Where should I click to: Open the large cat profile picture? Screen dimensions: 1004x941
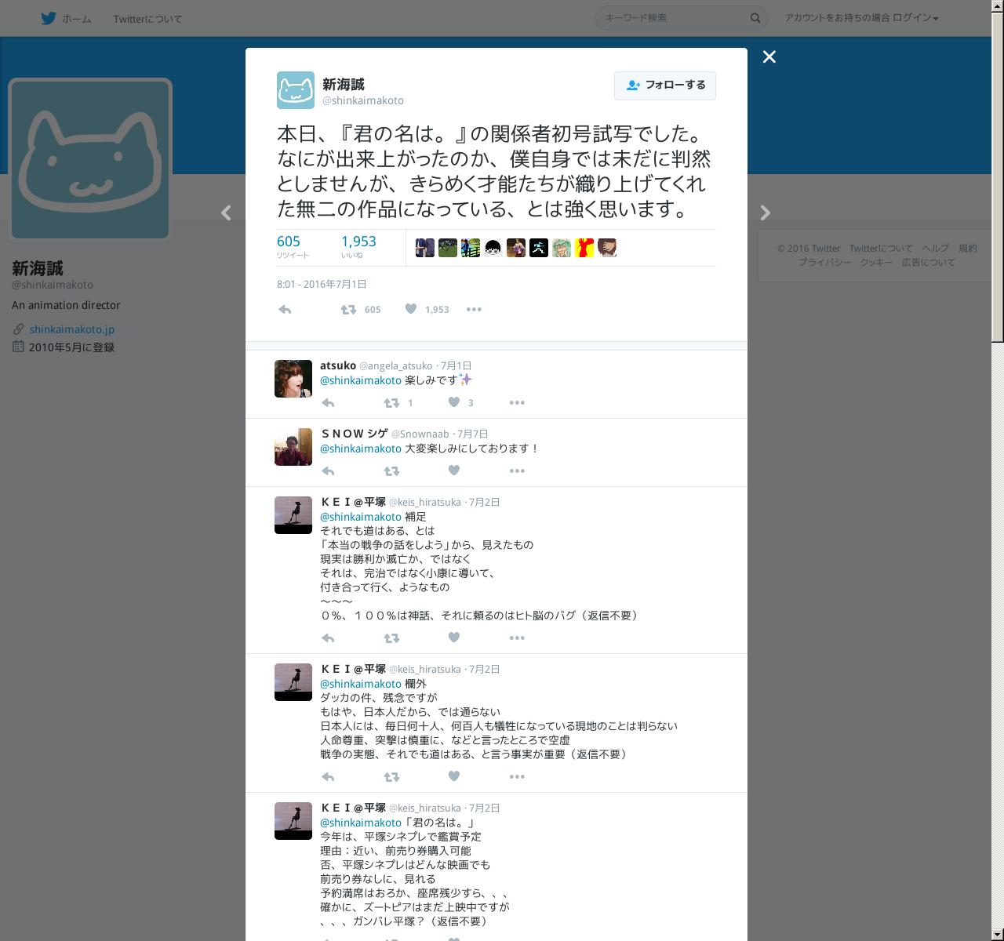[x=90, y=160]
